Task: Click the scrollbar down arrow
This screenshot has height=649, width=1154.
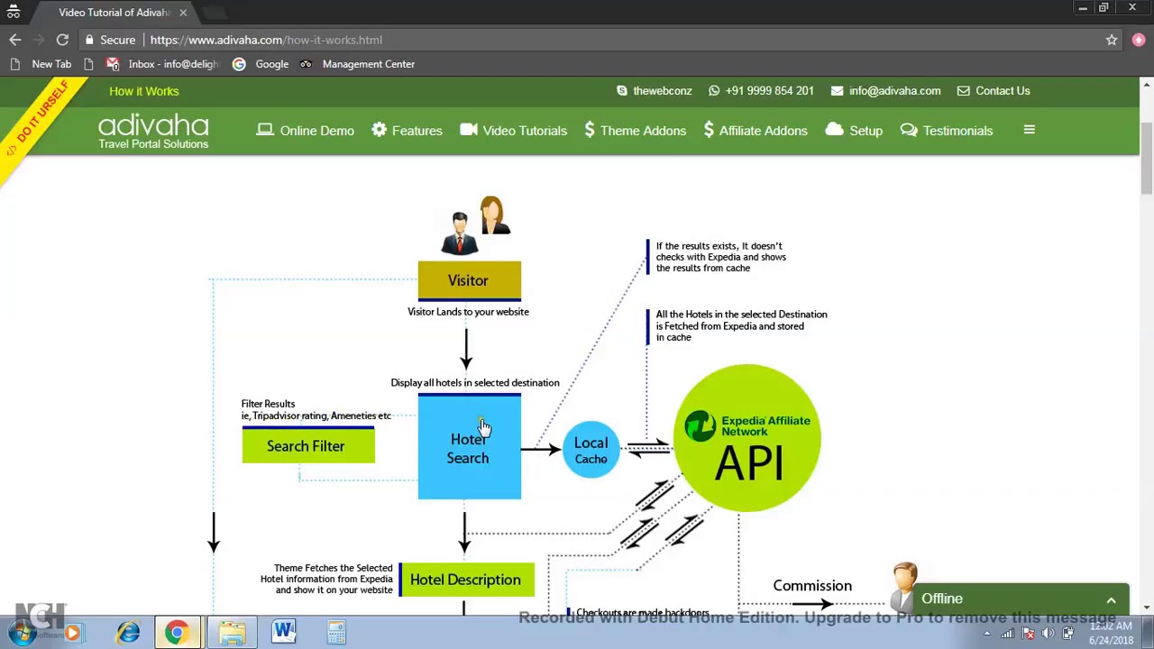Action: pos(1146,608)
